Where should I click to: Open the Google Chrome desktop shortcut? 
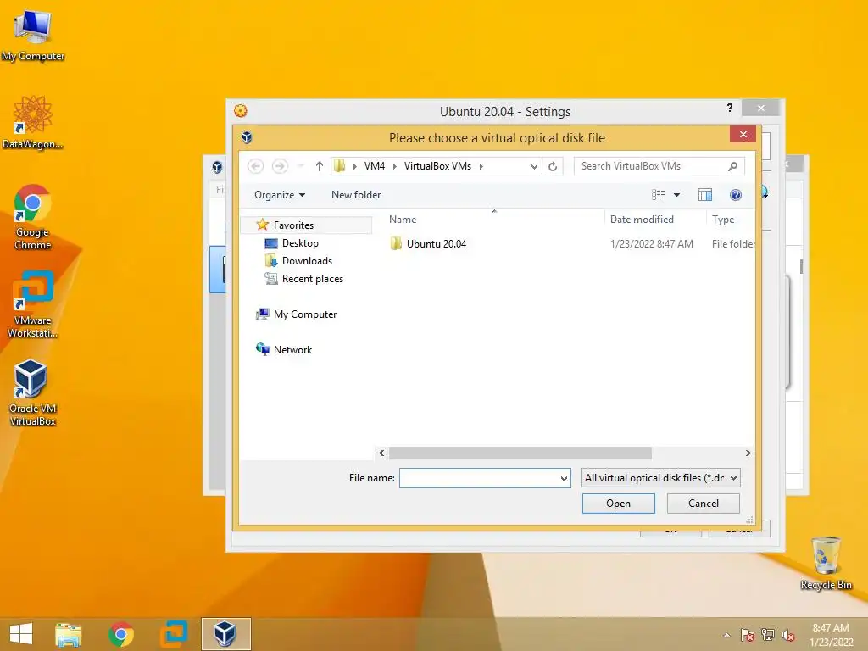[x=33, y=217]
